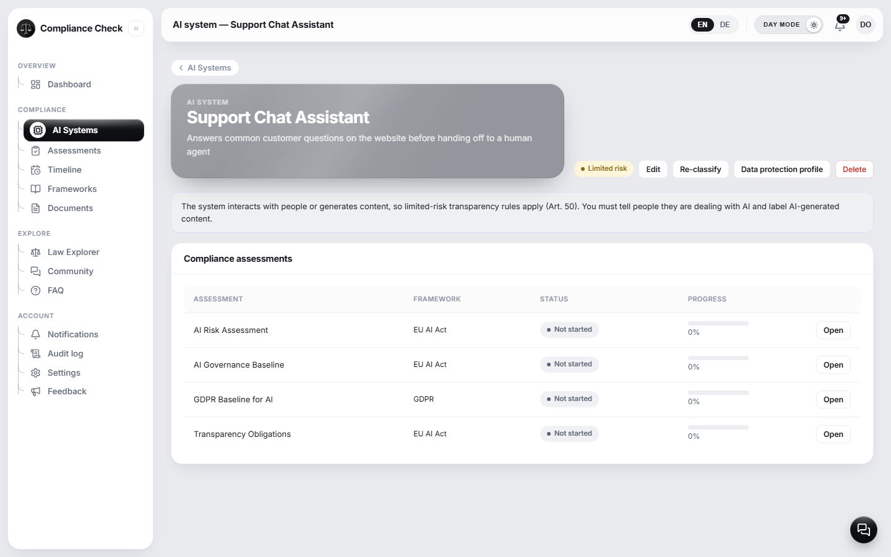Open the DO user avatar menu

[x=866, y=25]
